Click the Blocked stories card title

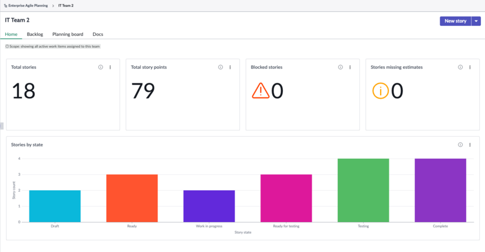tap(266, 67)
